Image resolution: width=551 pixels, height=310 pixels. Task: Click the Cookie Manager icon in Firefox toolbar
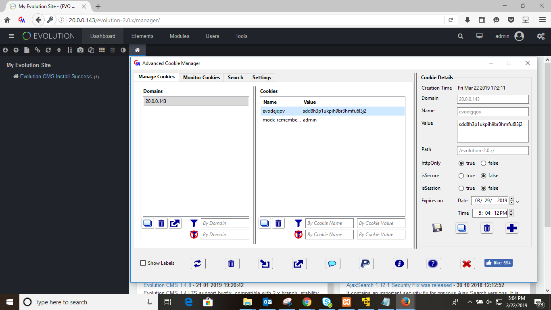(22, 20)
